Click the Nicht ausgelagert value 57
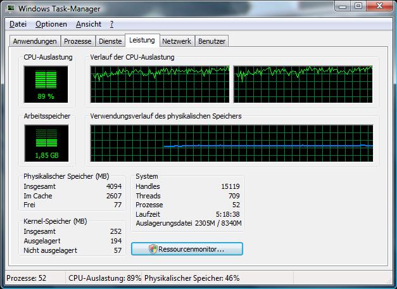This screenshot has height=289, width=397. point(118,250)
